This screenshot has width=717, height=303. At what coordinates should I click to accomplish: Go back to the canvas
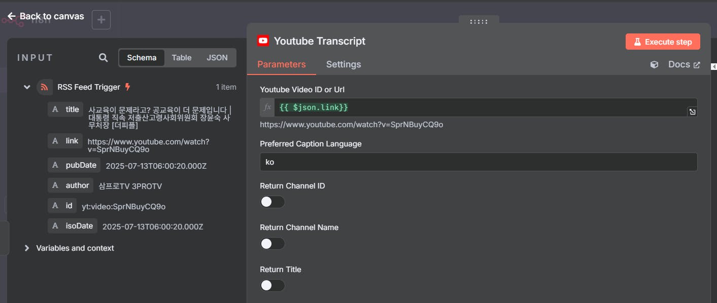46,16
